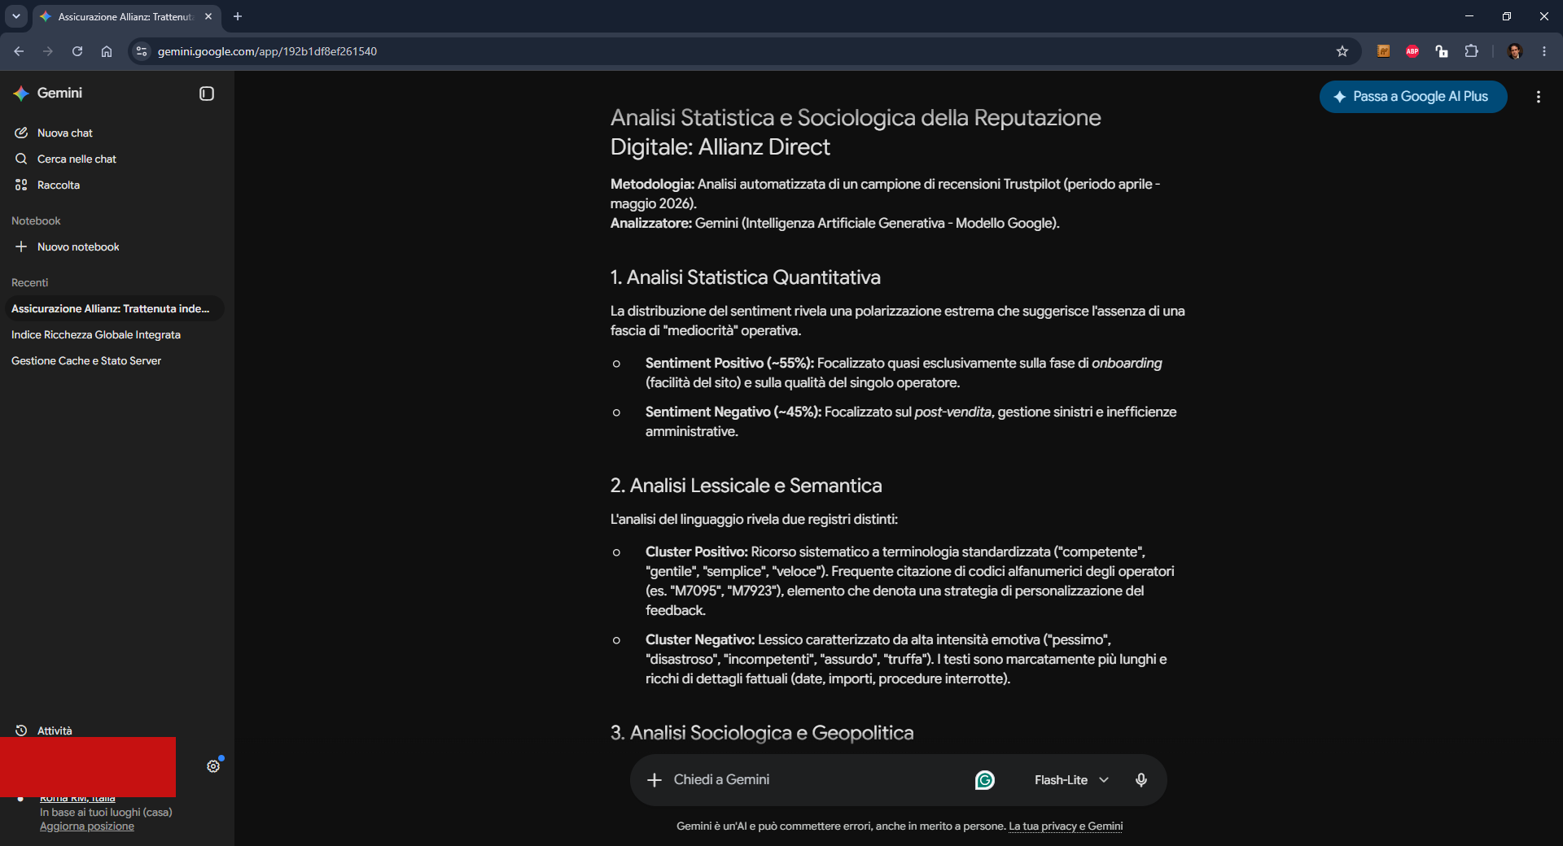Click the Cluster Negativo bullet text
Viewport: 1563px width, 846px height.
click(x=906, y=659)
